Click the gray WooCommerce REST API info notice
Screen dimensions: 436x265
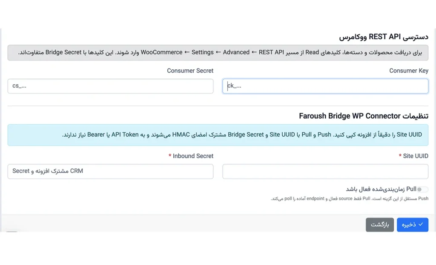pyautogui.click(x=218, y=52)
